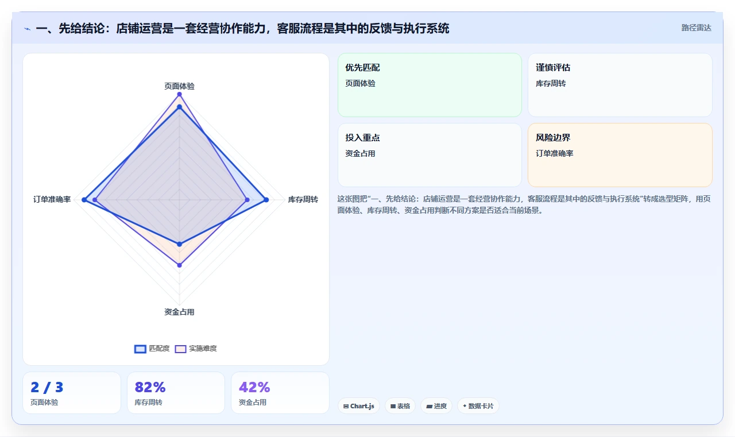Click the header title 一、先给结论
The height and width of the screenshot is (437, 735).
pyautogui.click(x=242, y=28)
